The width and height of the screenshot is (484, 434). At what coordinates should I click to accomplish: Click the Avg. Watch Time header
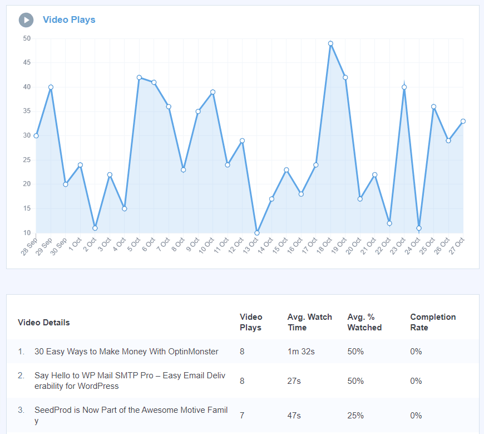(309, 322)
